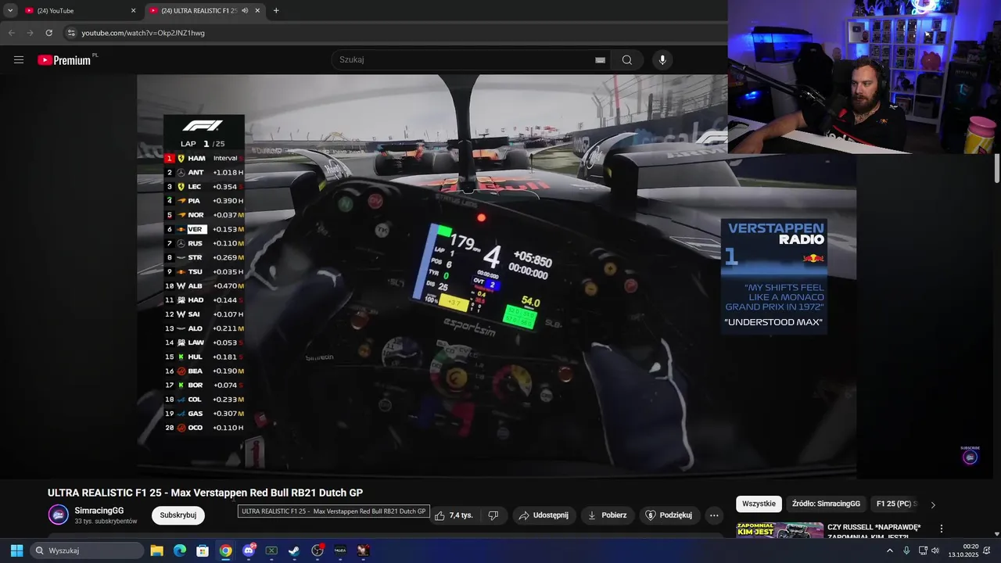Open Windows Start menu
The width and height of the screenshot is (1001, 563).
click(16, 550)
